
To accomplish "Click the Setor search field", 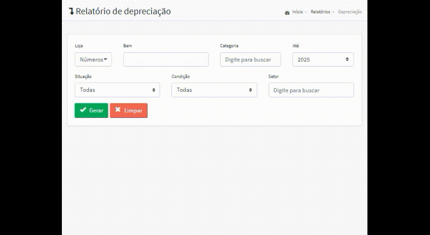I will pos(311,90).
